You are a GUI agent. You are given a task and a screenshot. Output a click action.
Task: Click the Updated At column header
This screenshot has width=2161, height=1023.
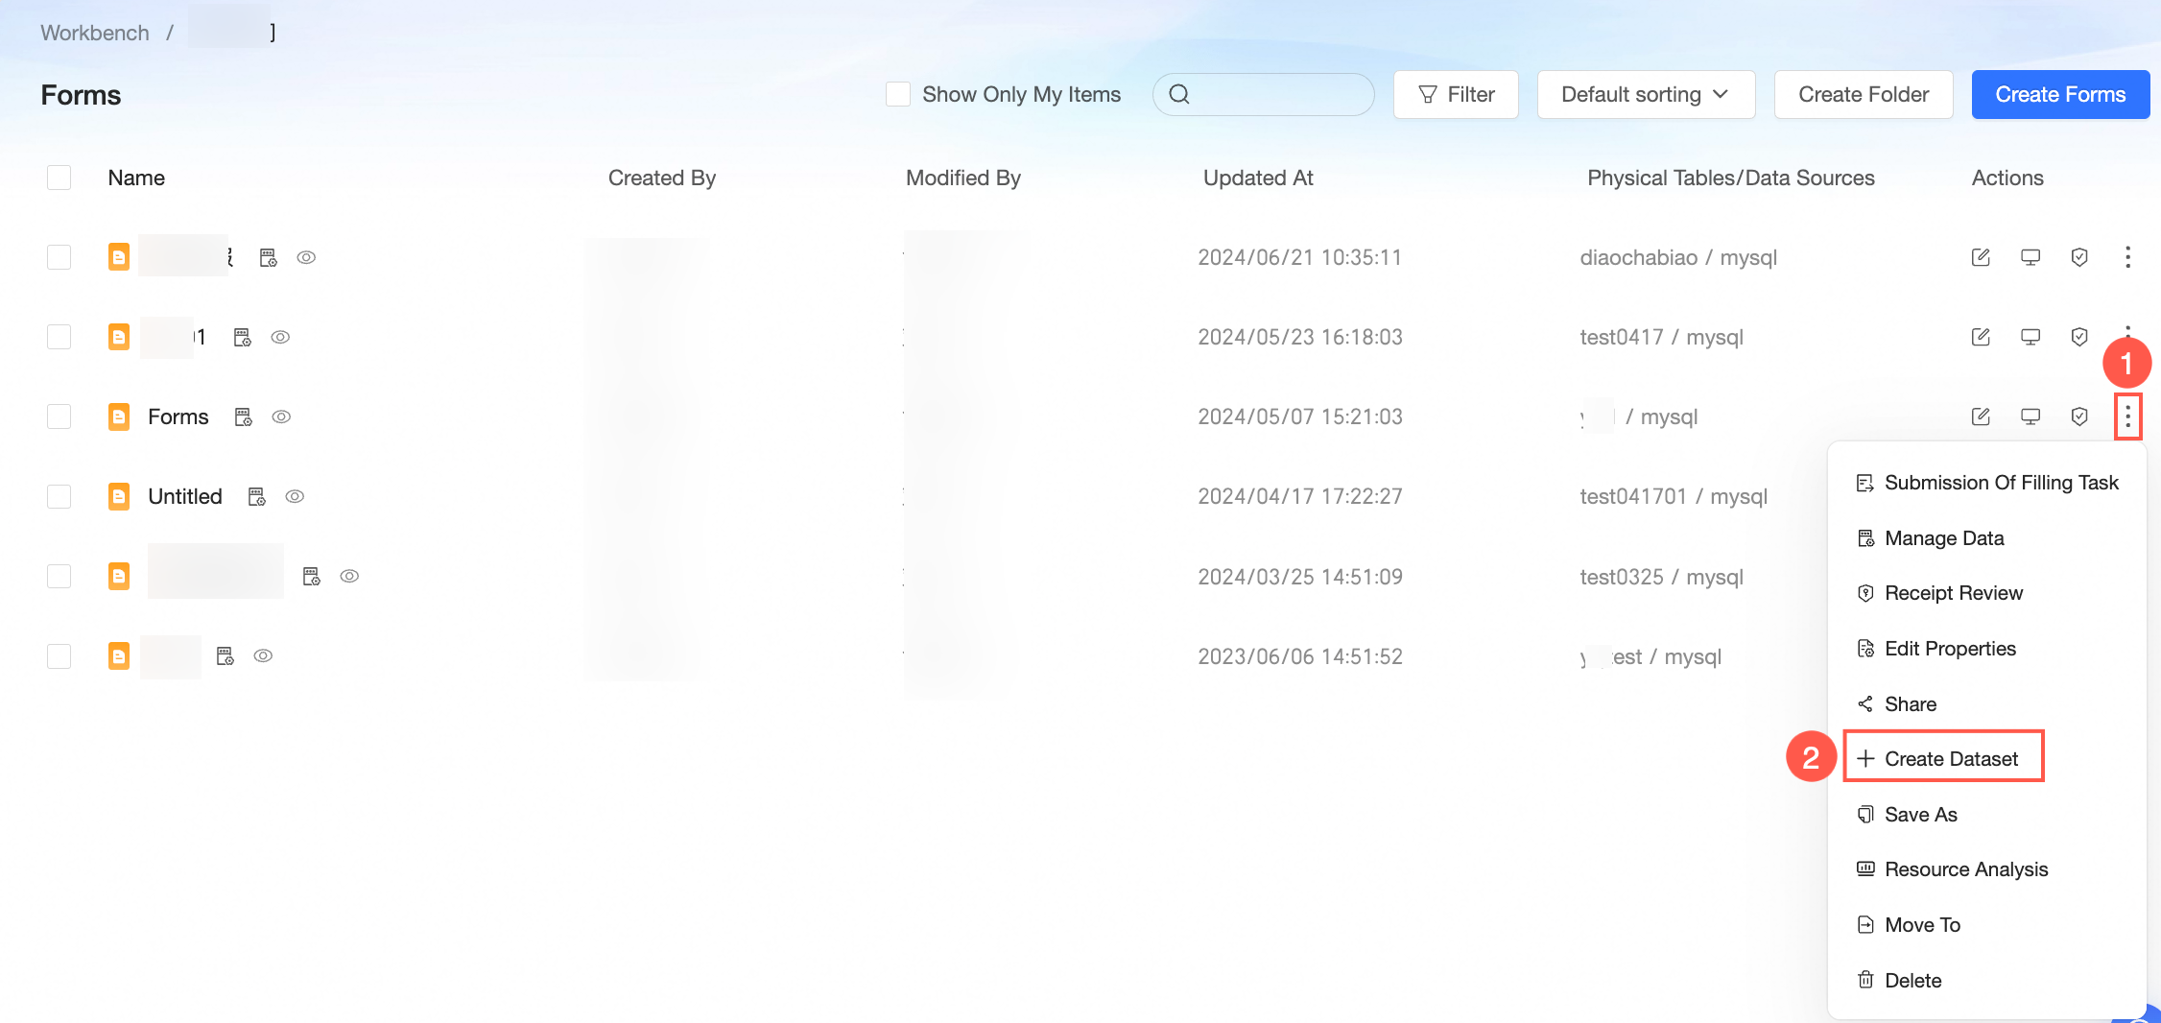click(1258, 178)
